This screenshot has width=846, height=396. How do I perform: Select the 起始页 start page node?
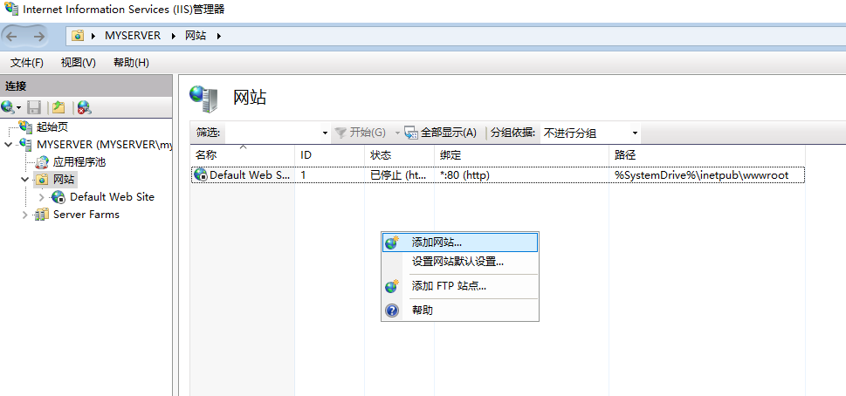pyautogui.click(x=51, y=127)
